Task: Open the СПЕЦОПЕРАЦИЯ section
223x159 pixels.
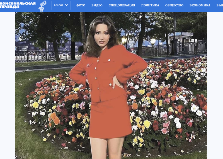Action: (122, 5)
